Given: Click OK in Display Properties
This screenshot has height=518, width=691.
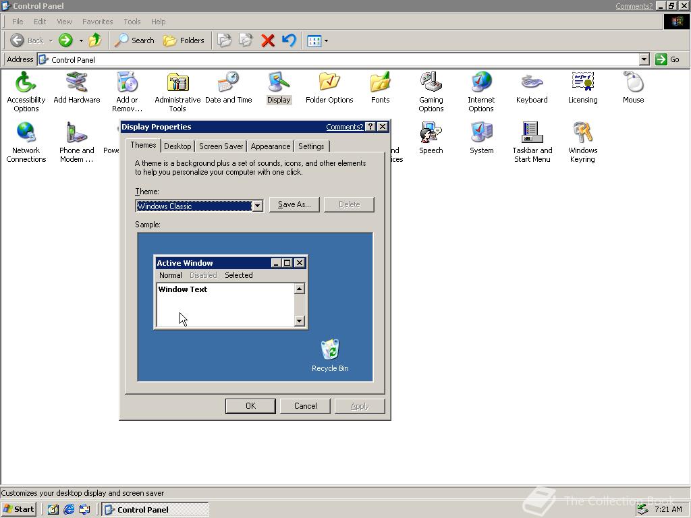Looking at the screenshot, I should [x=250, y=406].
